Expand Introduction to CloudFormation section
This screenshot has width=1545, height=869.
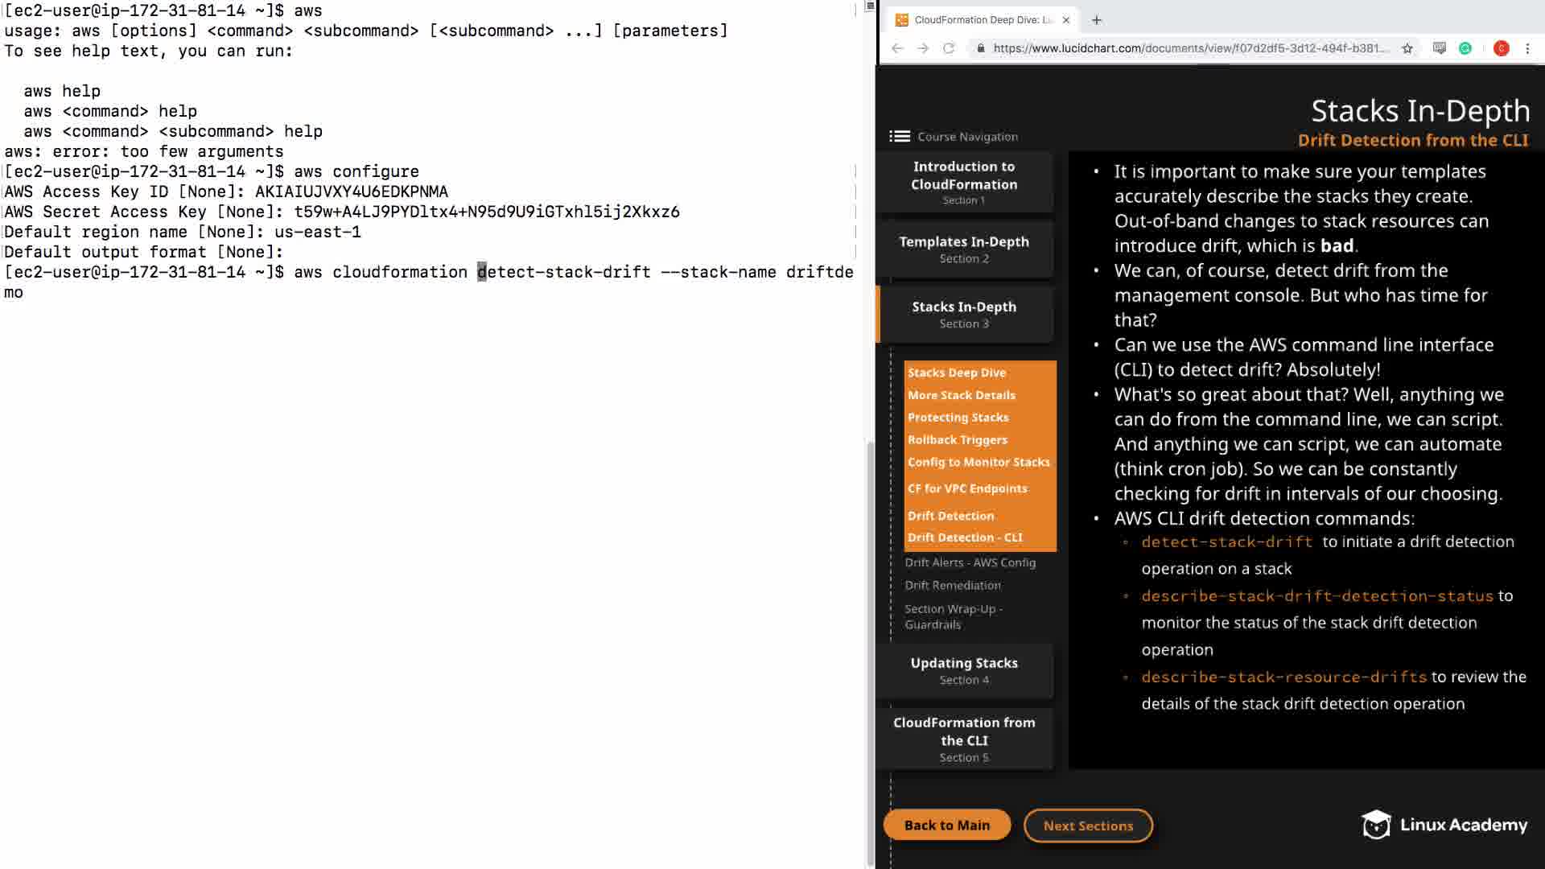964,182
